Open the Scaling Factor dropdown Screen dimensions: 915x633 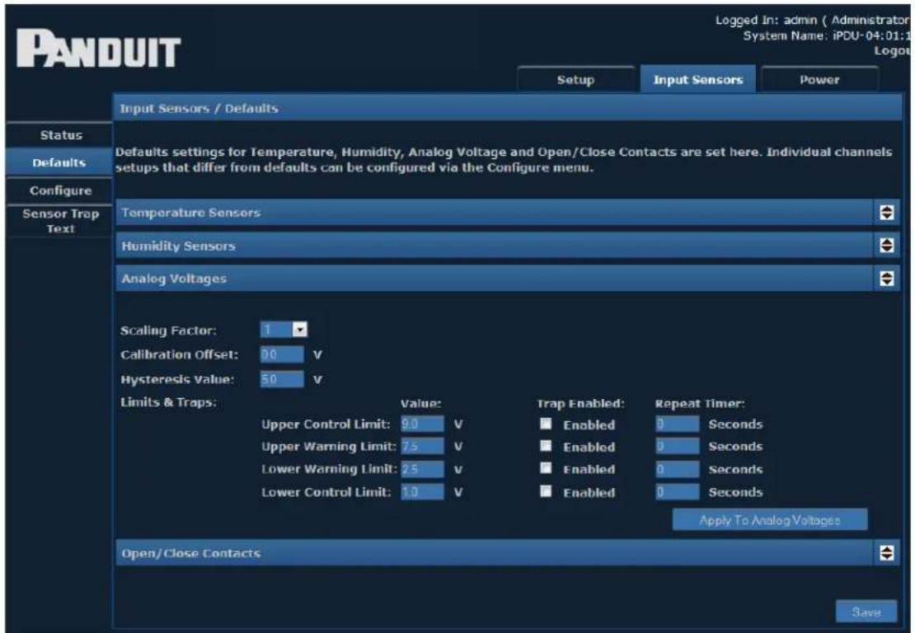coord(284,330)
